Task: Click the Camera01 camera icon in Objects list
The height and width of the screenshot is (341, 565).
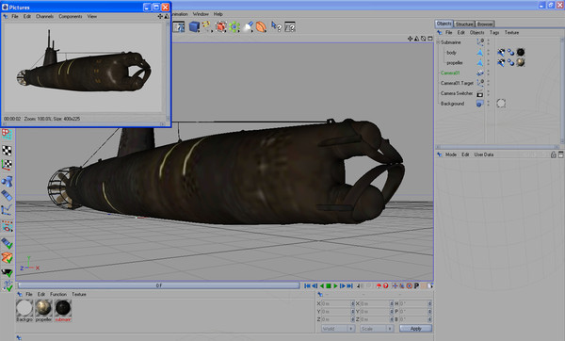Action: click(x=480, y=73)
